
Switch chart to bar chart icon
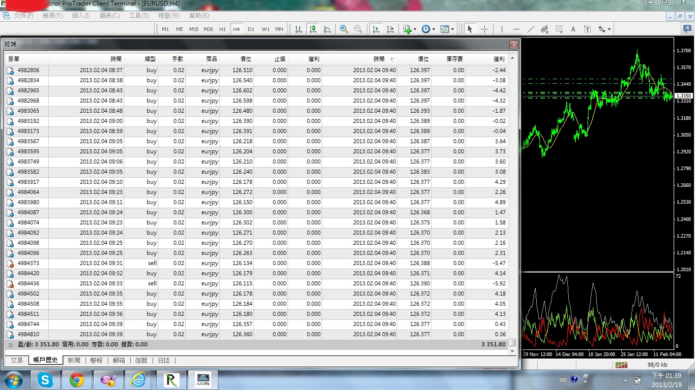(x=299, y=29)
